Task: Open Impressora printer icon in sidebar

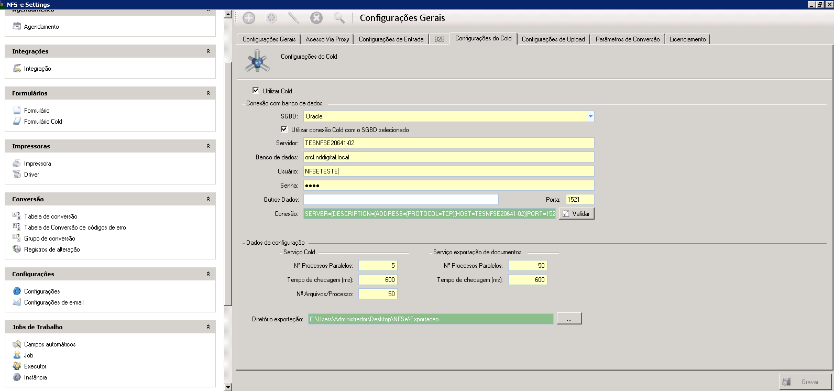Action: [x=17, y=164]
